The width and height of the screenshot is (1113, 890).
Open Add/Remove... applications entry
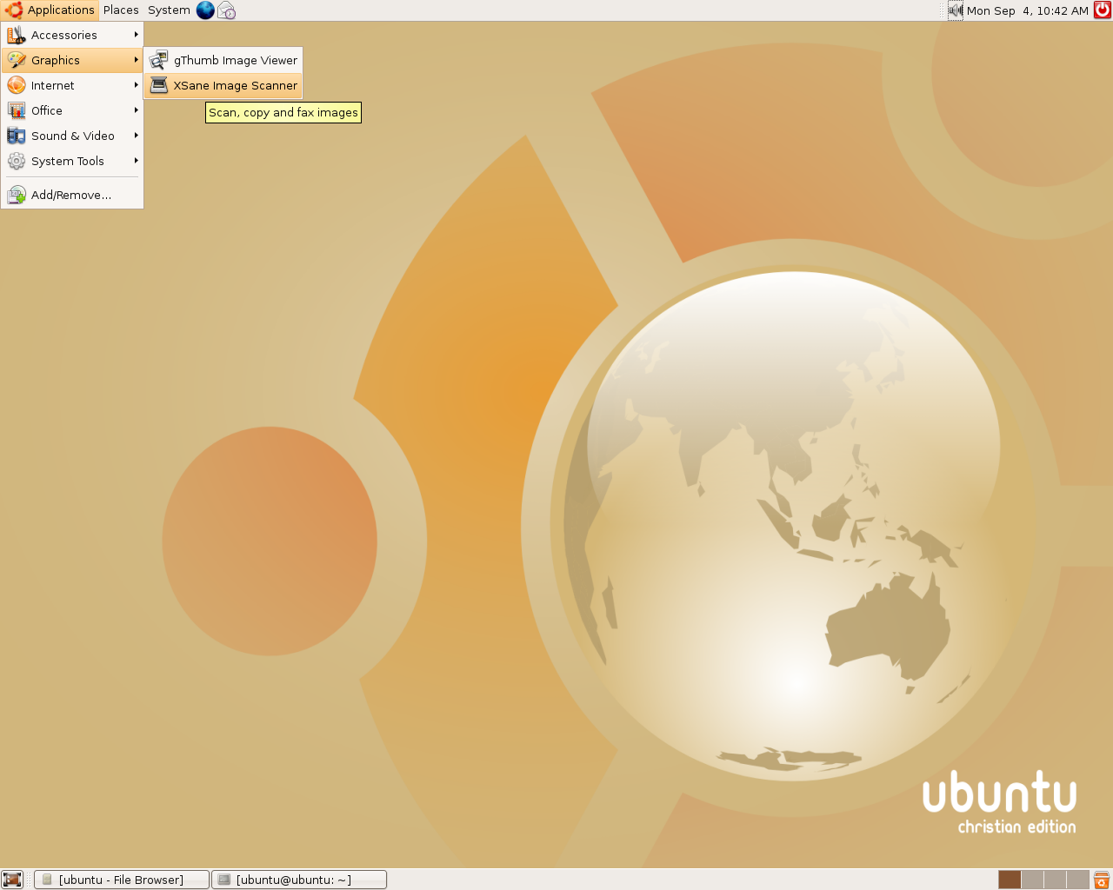[x=72, y=195]
